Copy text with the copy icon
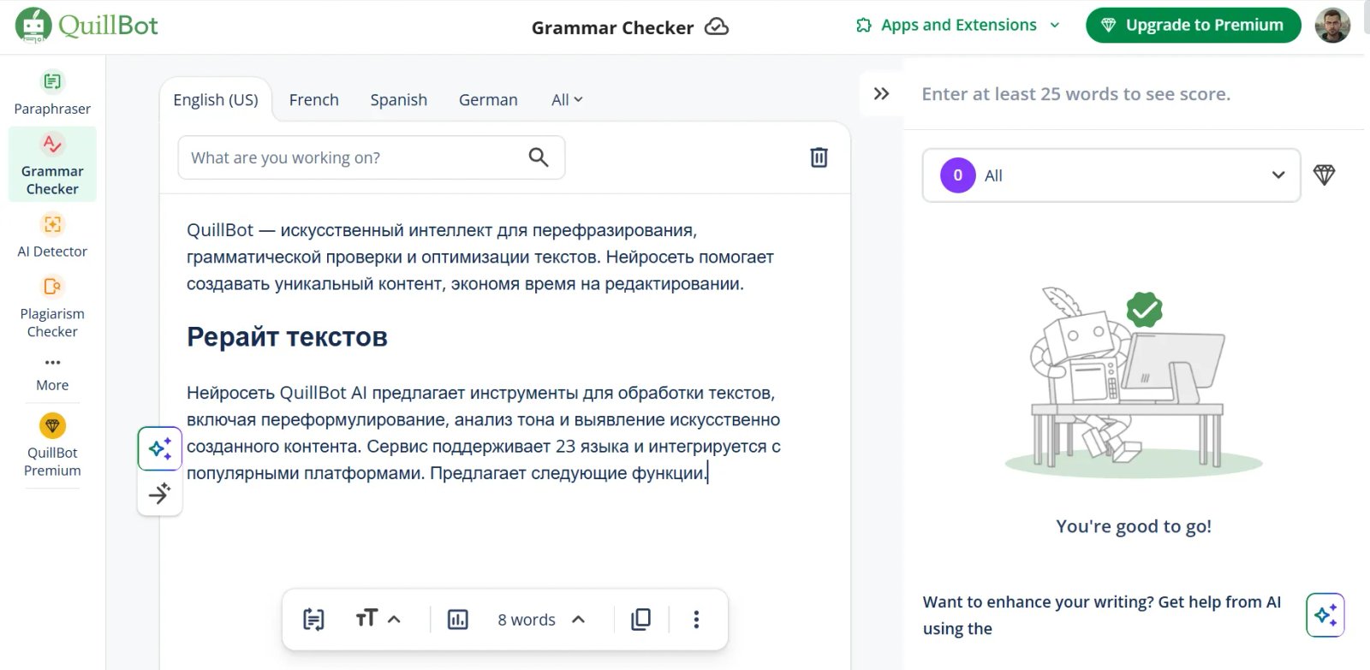Image resolution: width=1370 pixels, height=670 pixels. (x=640, y=620)
